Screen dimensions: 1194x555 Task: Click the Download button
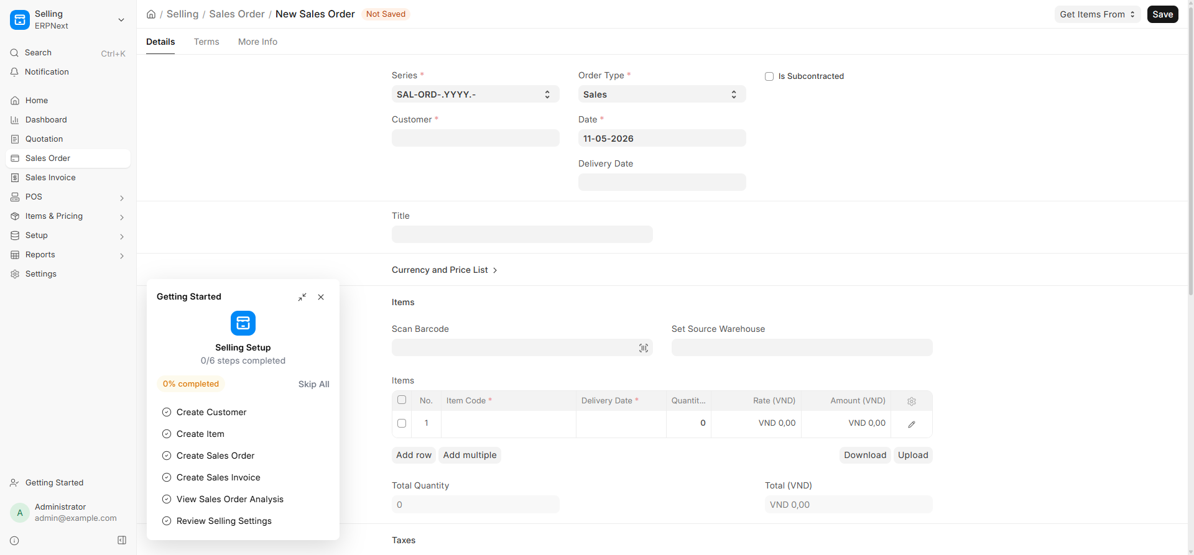[865, 455]
